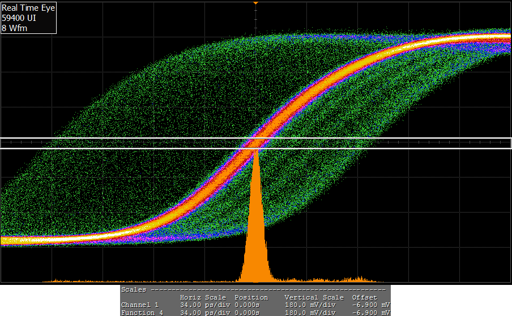This screenshot has height=316, width=512.
Task: Click the peak of the orange histogram
Action: coord(256,148)
